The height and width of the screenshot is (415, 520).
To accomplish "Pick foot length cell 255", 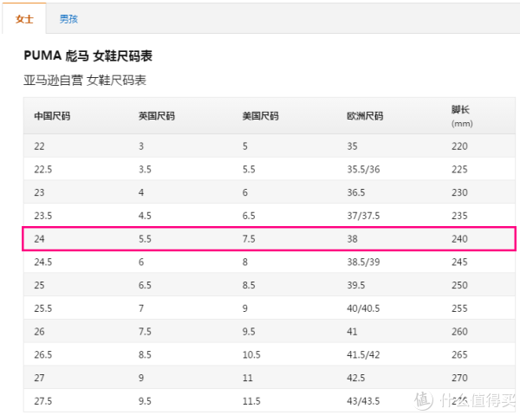I will [459, 308].
